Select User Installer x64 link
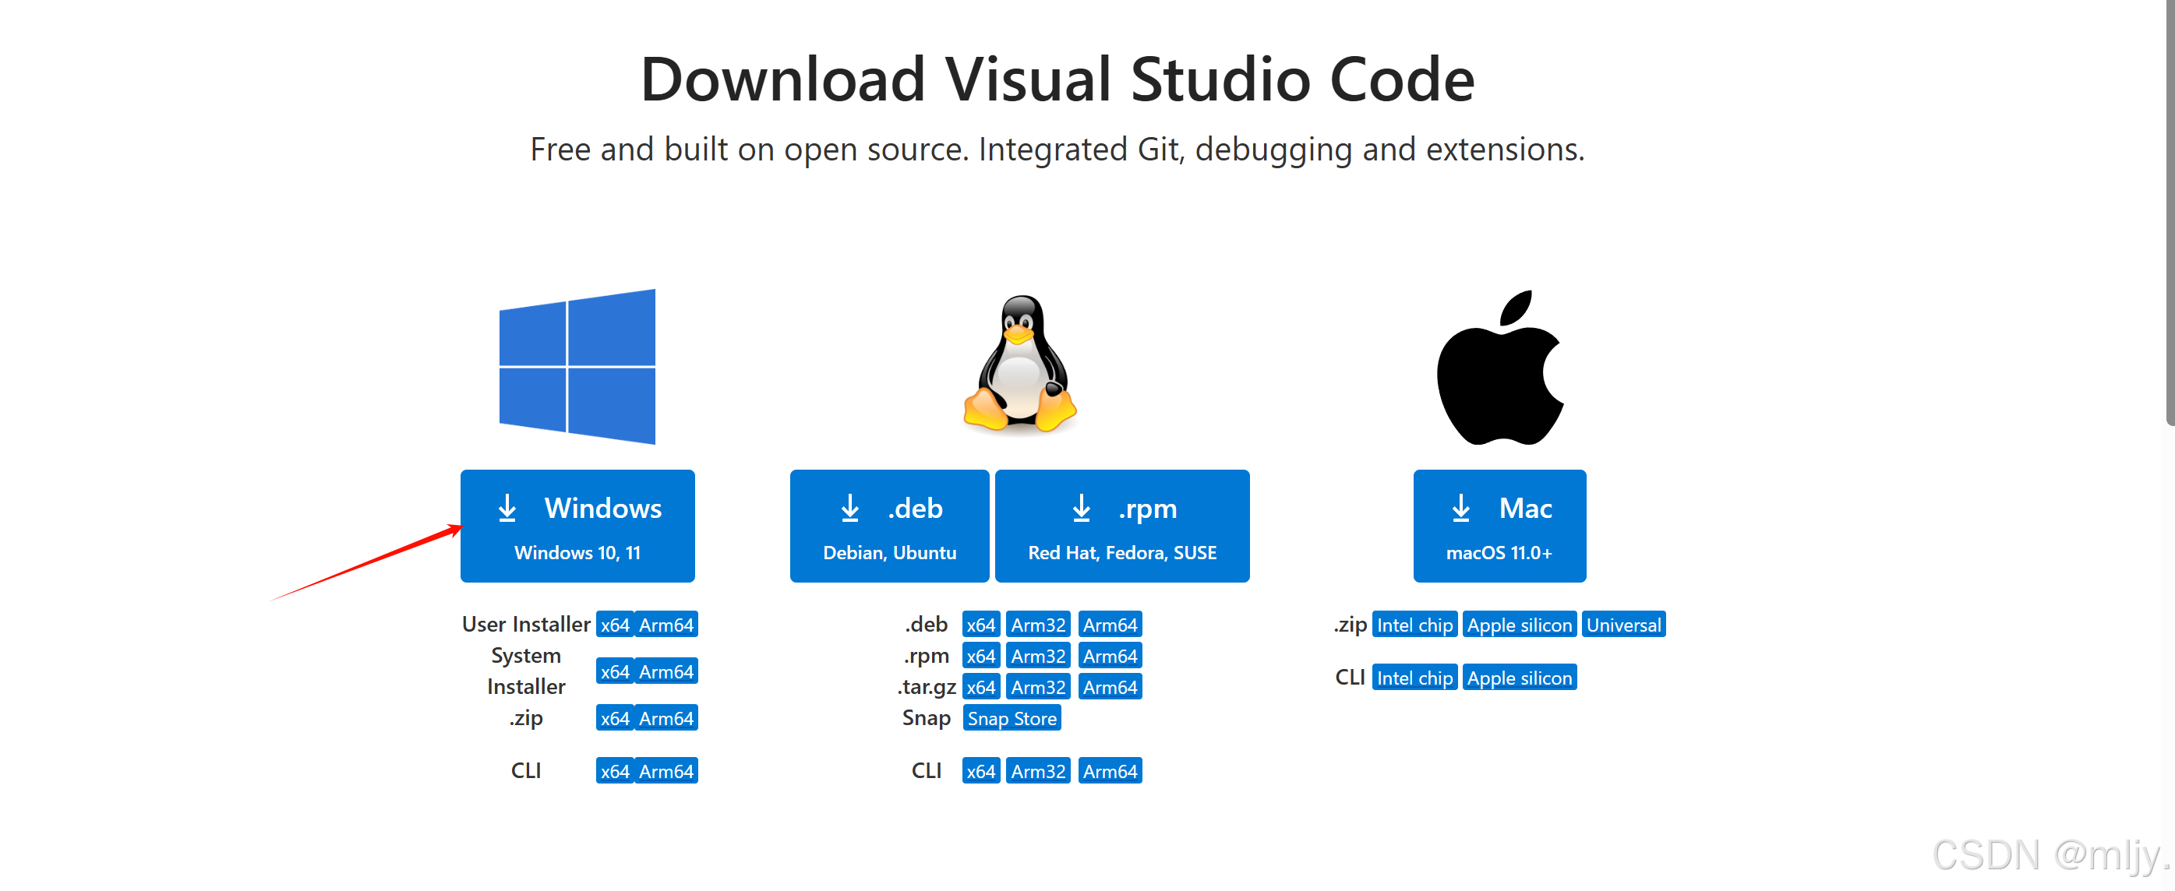 point(615,625)
